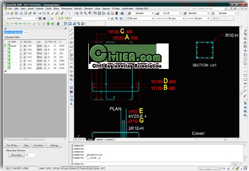
Task: Toggle GRID display in status bar
Action: click(49, 168)
